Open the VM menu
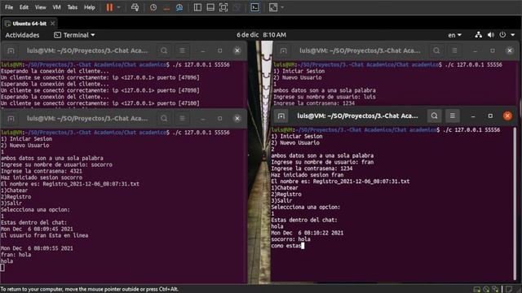The width and height of the screenshot is (522, 293). pyautogui.click(x=56, y=7)
